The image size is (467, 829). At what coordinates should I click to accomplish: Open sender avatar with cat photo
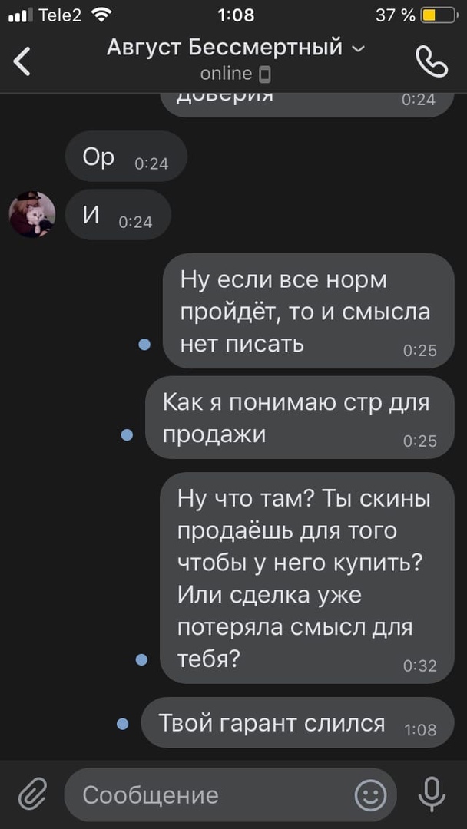coord(32,214)
